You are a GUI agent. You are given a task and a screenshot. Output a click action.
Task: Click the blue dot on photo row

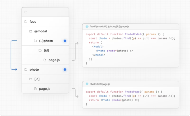65,69
